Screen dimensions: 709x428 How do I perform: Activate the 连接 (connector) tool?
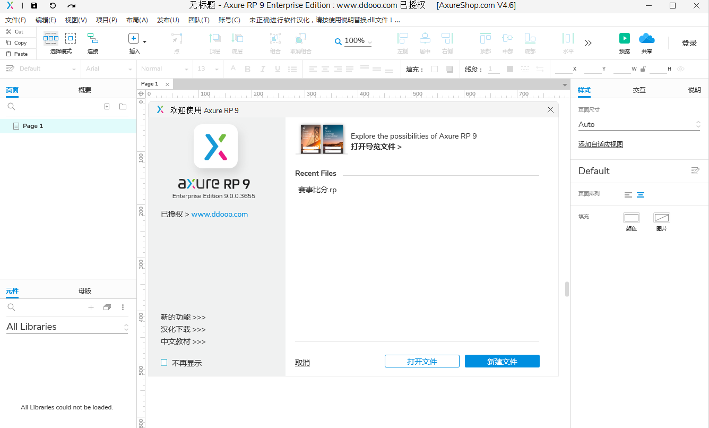click(x=92, y=39)
